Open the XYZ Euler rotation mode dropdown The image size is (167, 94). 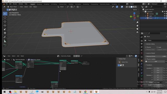pyautogui.click(x=158, y=83)
